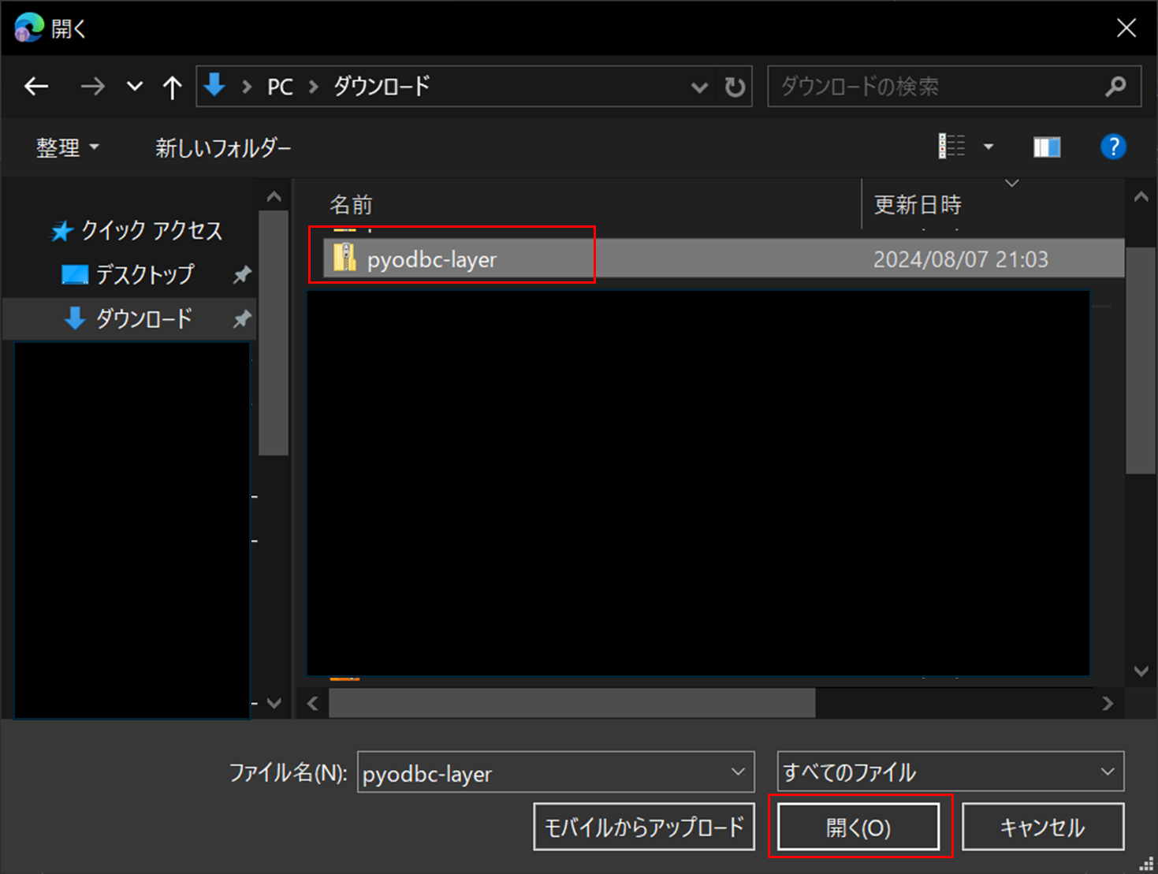
Task: Click モバイルからアップロード button
Action: coord(644,827)
